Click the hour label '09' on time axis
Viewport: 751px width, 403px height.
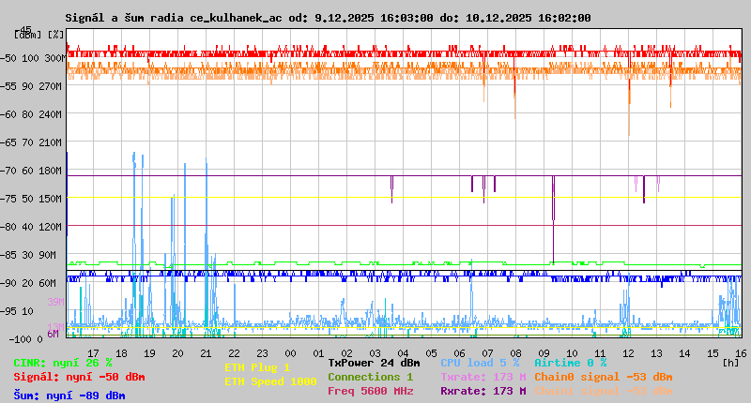coord(544,353)
